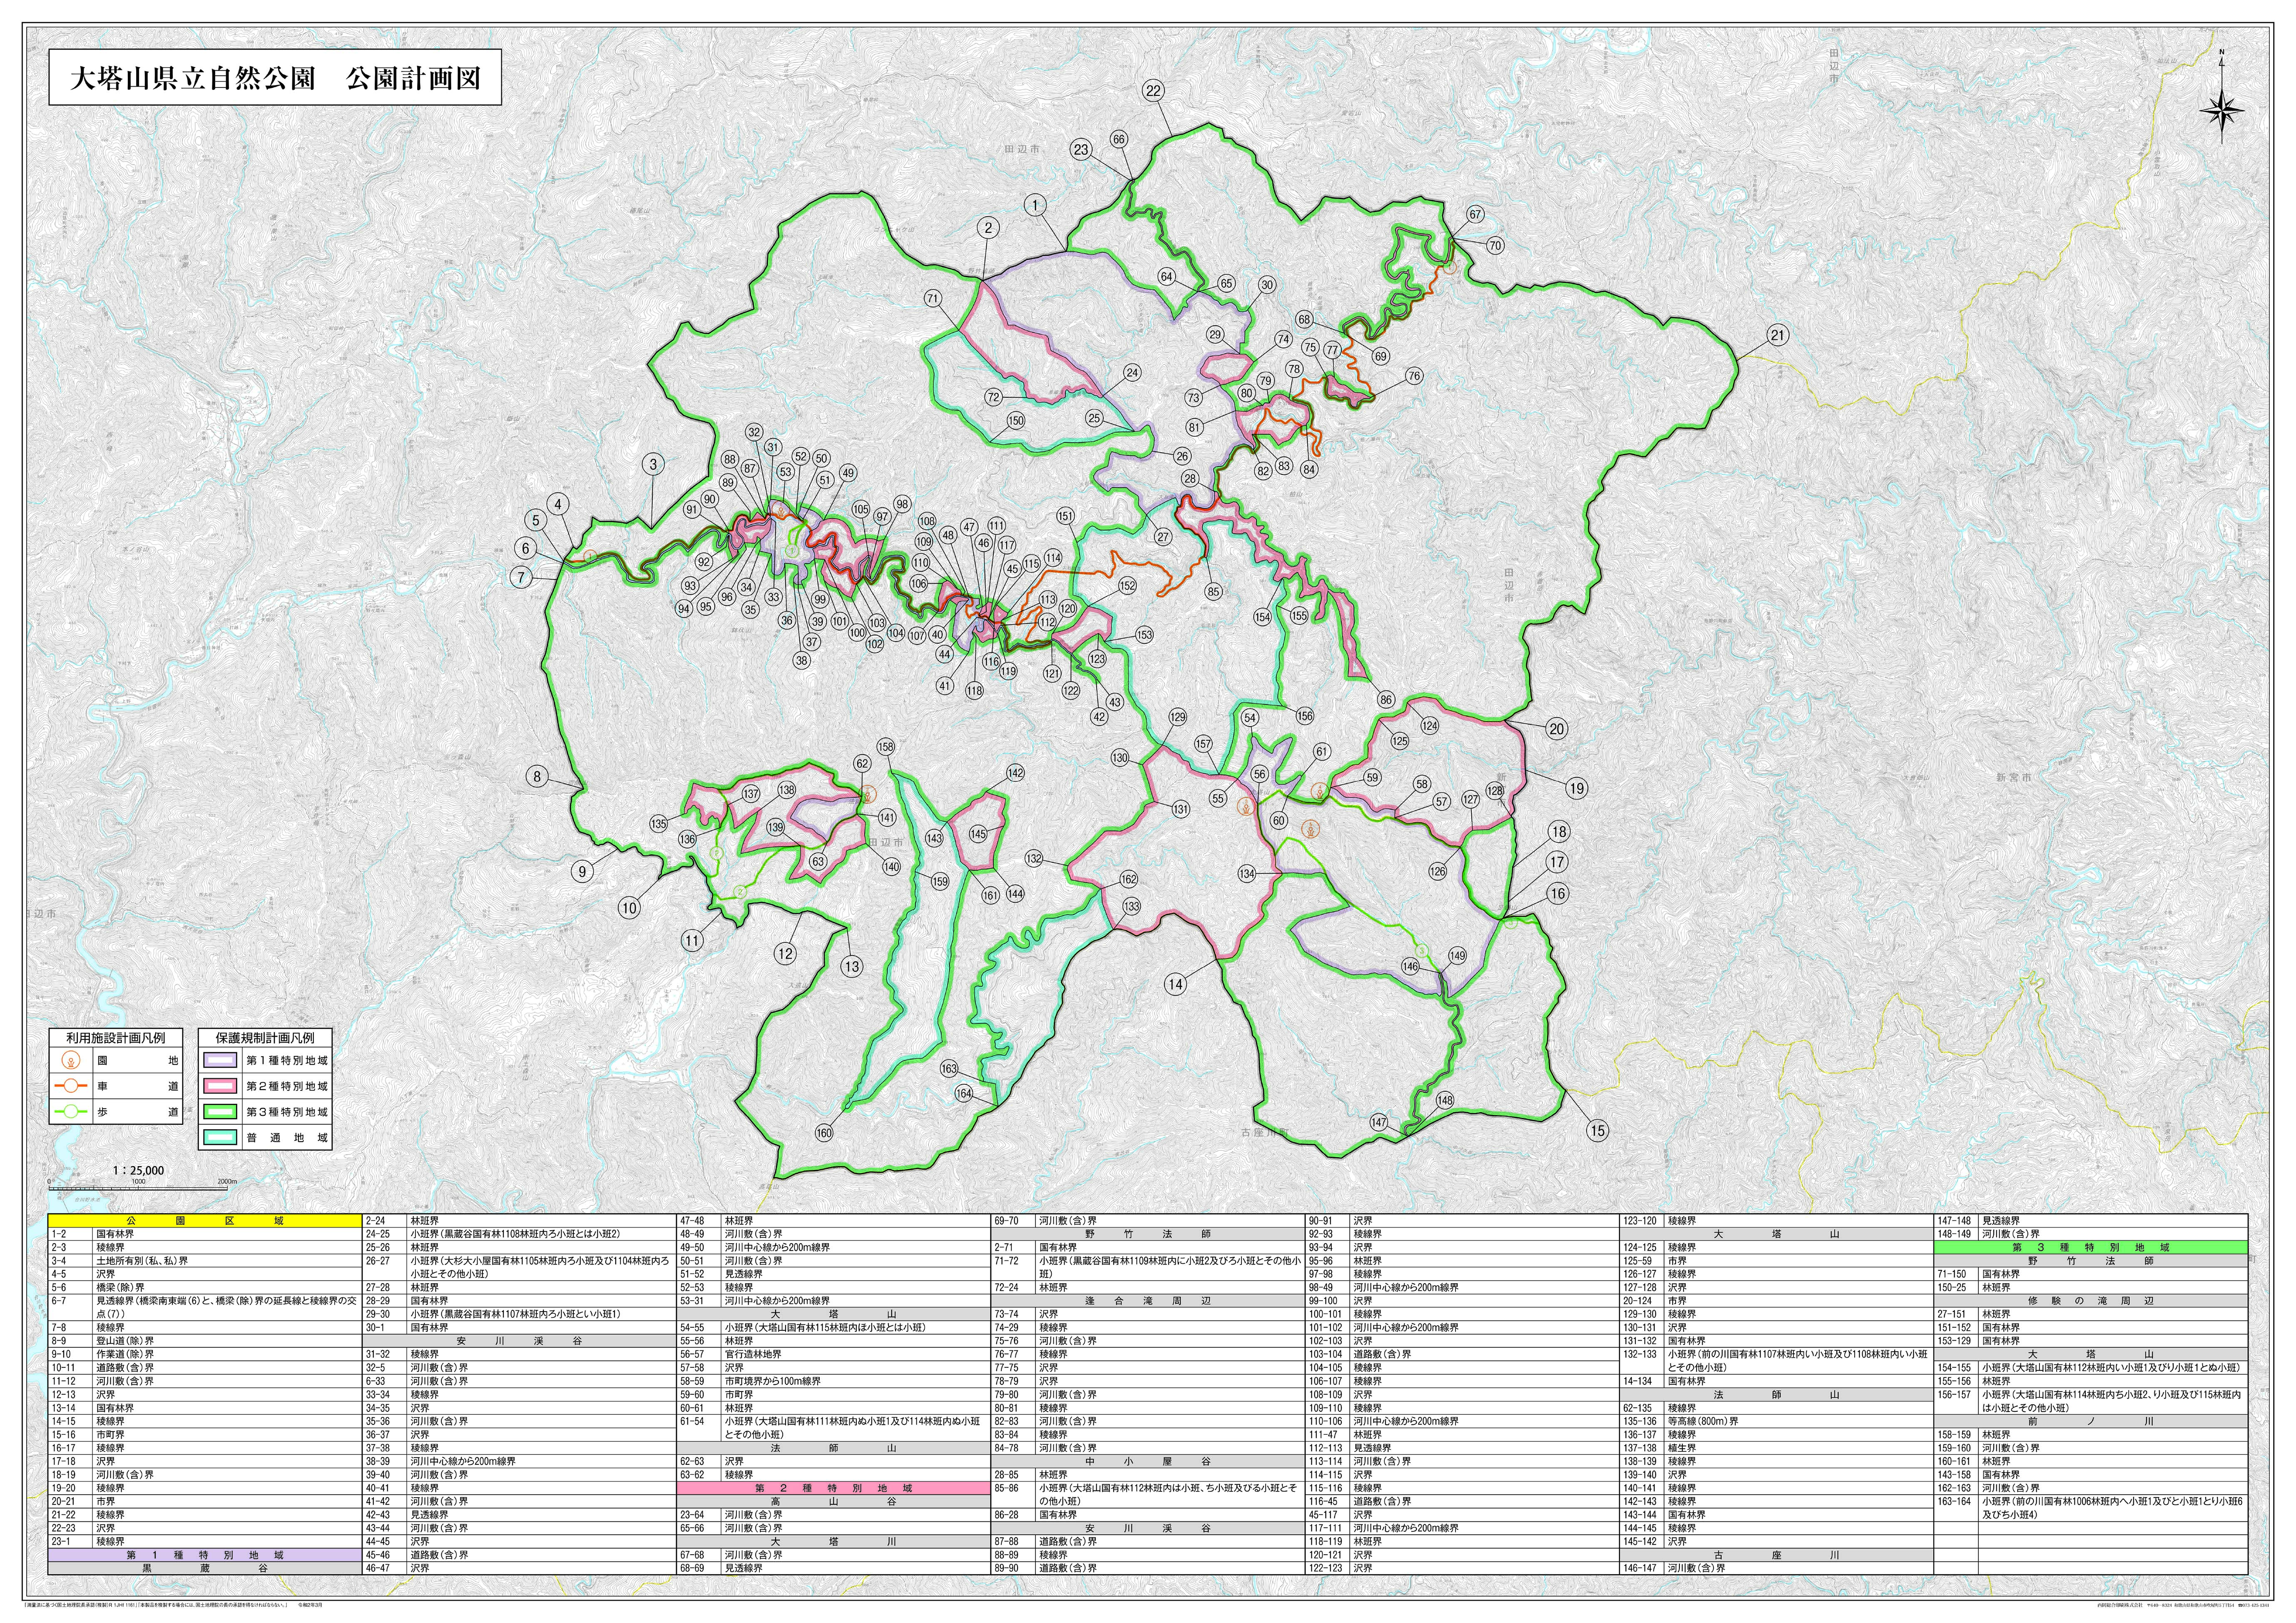Click point marker 147 on the map
This screenshot has width=2296, height=1623.
point(1379,1123)
